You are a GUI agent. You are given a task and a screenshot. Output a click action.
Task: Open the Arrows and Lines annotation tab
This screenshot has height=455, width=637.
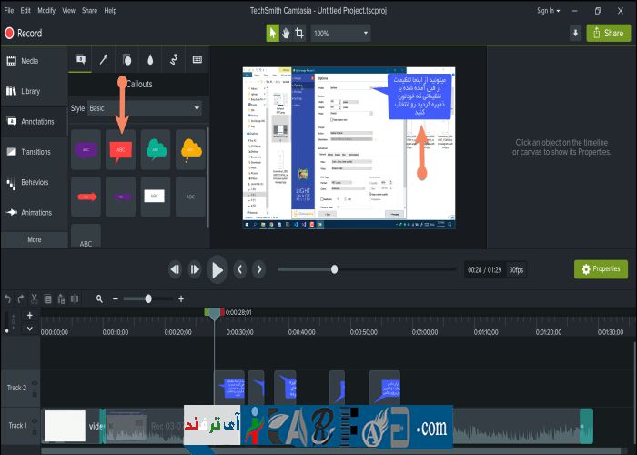point(104,60)
